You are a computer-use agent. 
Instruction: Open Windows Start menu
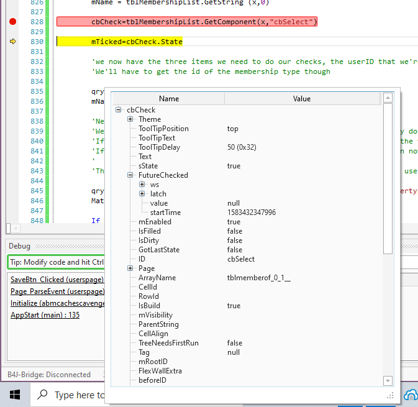pyautogui.click(x=15, y=395)
